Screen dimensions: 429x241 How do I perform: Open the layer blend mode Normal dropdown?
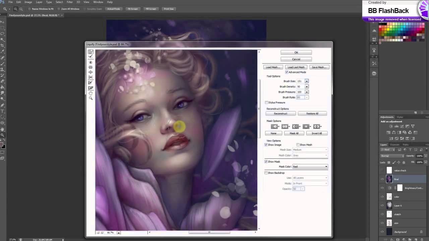point(392,156)
